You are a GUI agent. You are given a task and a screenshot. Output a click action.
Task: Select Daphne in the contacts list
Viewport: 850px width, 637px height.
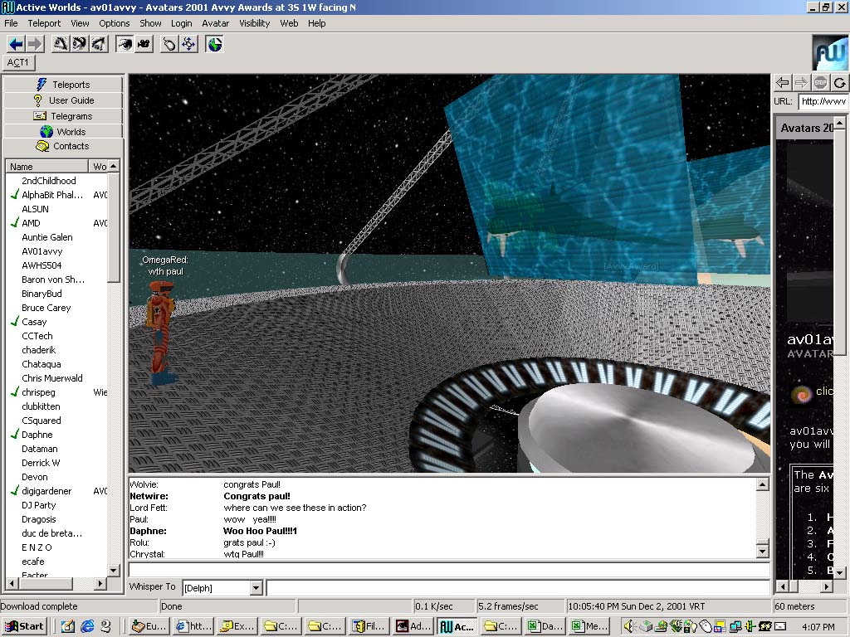37,435
